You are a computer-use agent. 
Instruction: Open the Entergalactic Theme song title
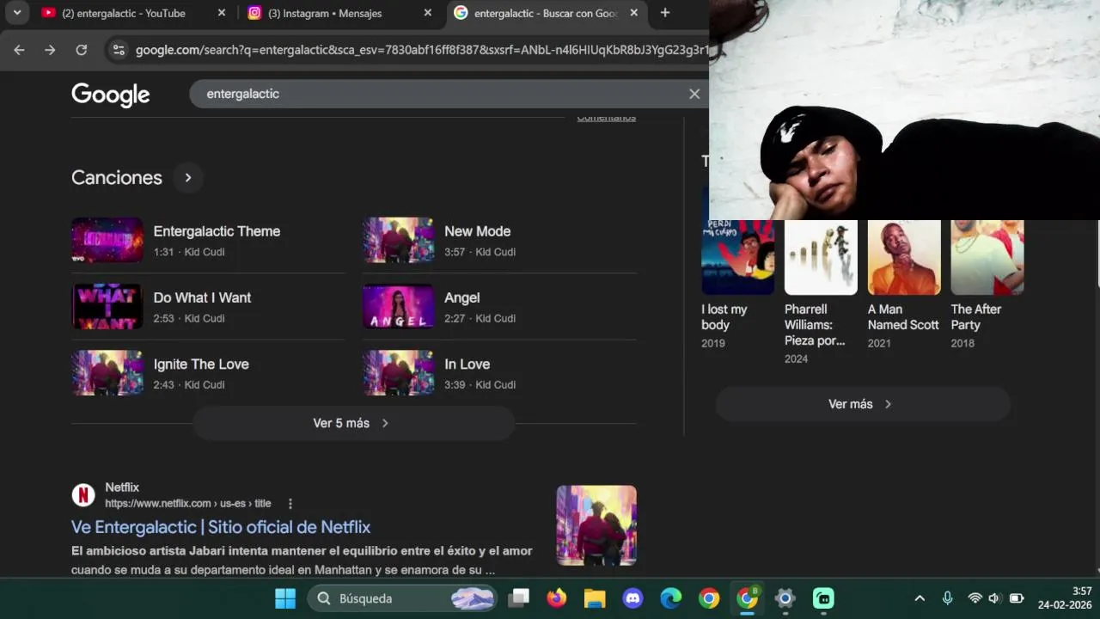click(x=217, y=231)
